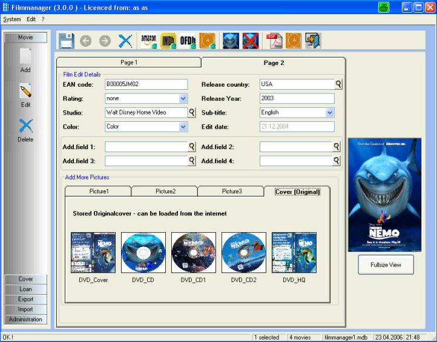The width and height of the screenshot is (437, 342).
Task: Select the Picture2 tab
Action: [x=165, y=192]
